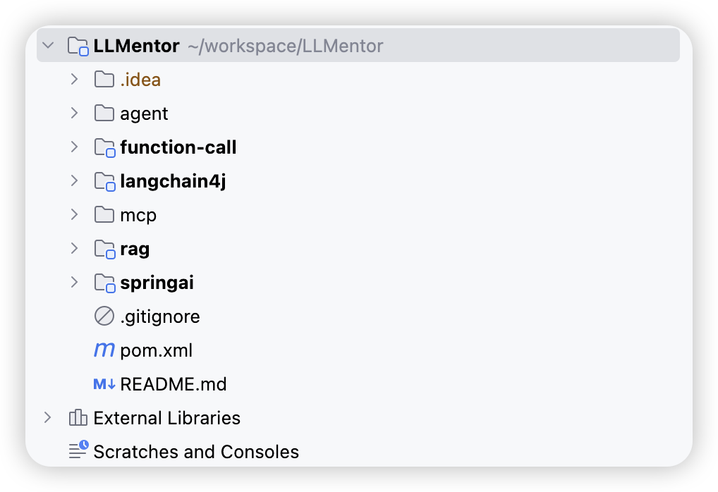The image size is (718, 492).
Task: Select the README.md file
Action: pyautogui.click(x=173, y=384)
